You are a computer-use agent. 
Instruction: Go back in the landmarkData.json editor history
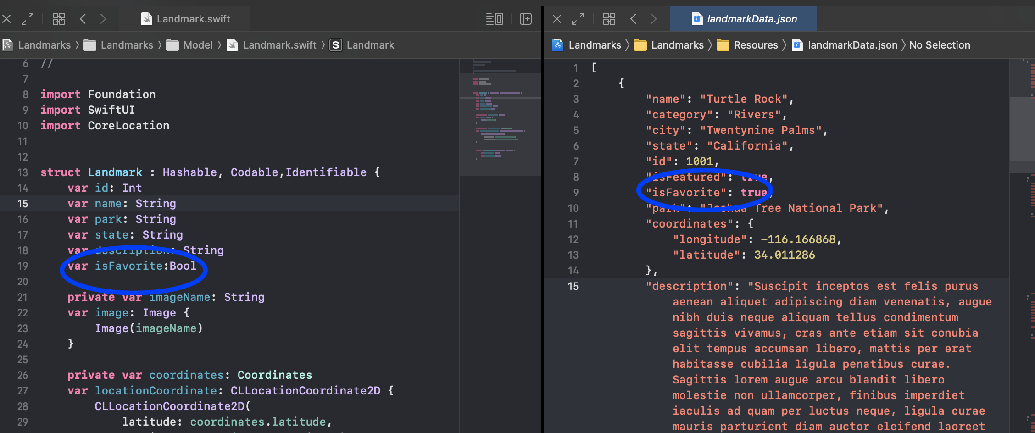(x=634, y=19)
